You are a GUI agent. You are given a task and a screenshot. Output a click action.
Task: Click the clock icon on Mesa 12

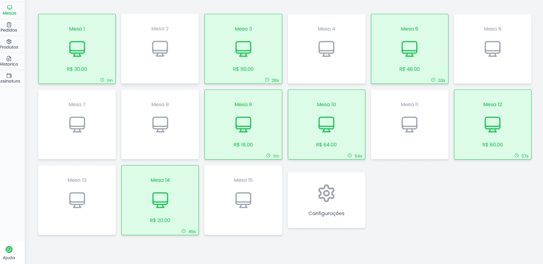pos(517,155)
